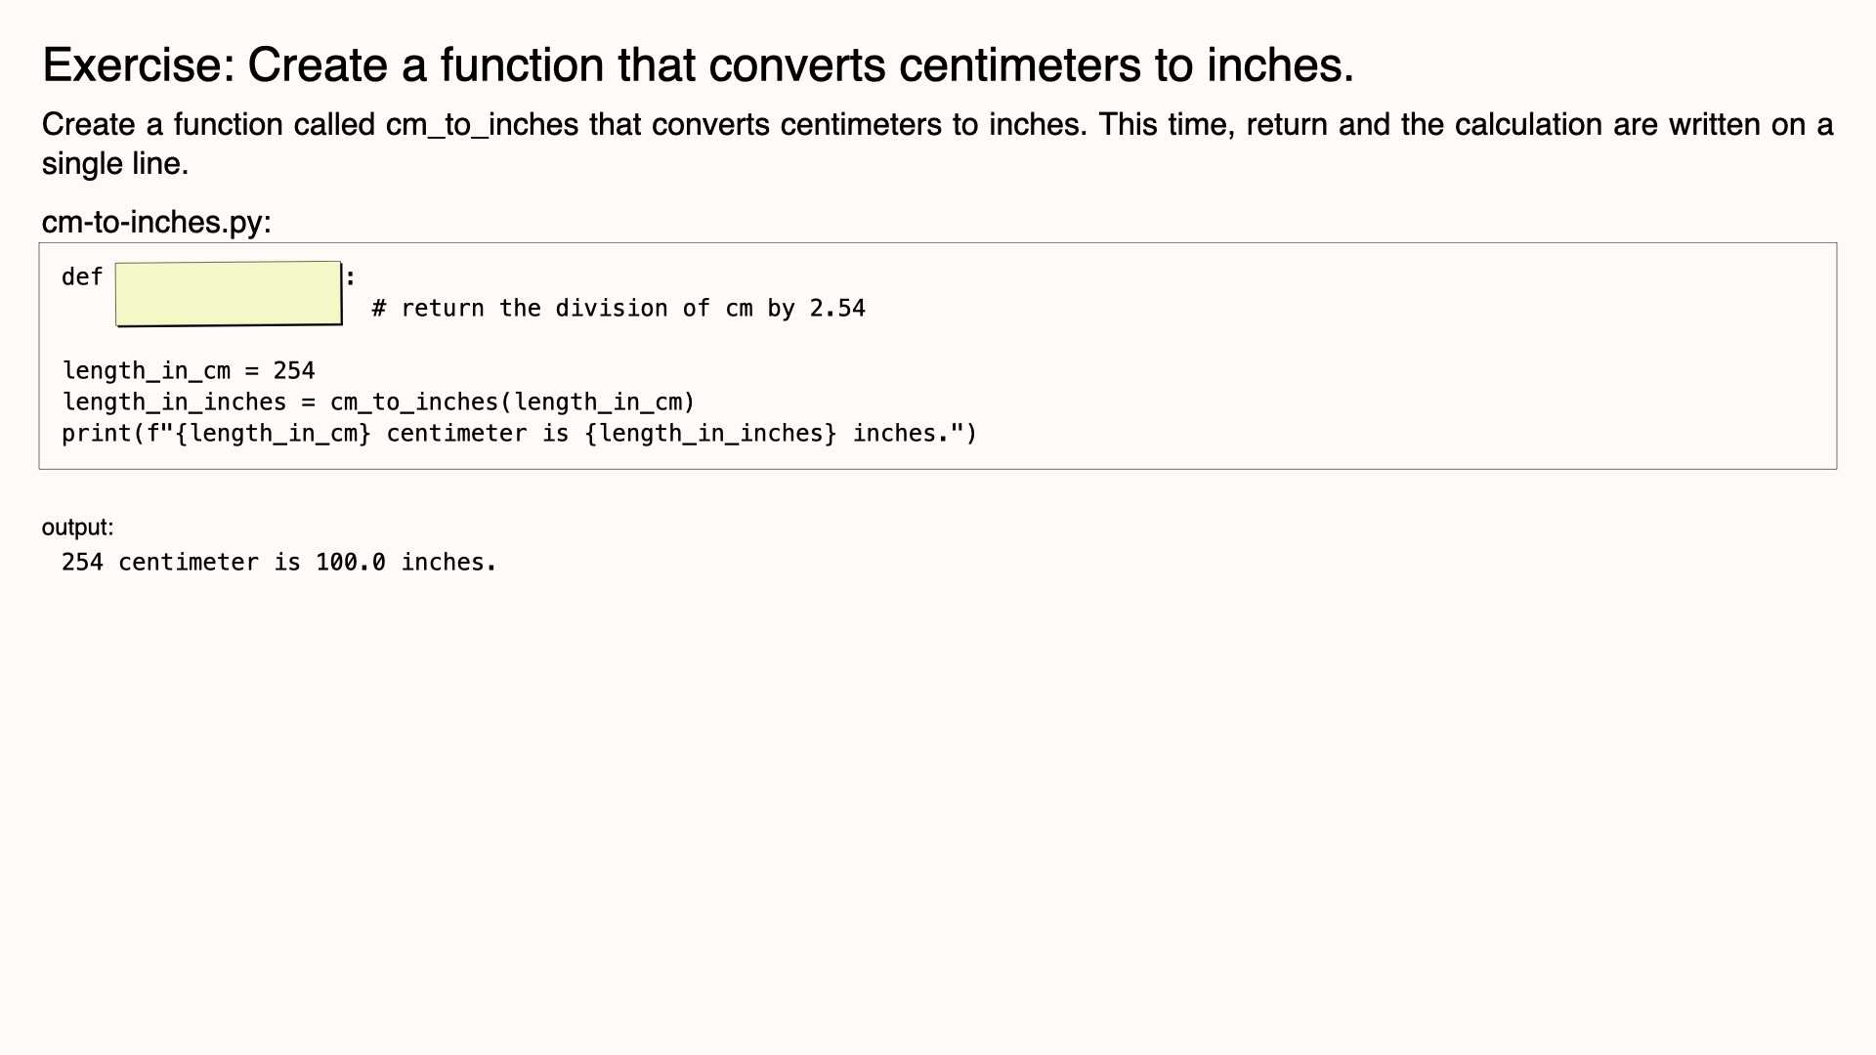Click the words 'single line.' in the description
Viewport: 1876px width, 1055px height.
point(115,164)
